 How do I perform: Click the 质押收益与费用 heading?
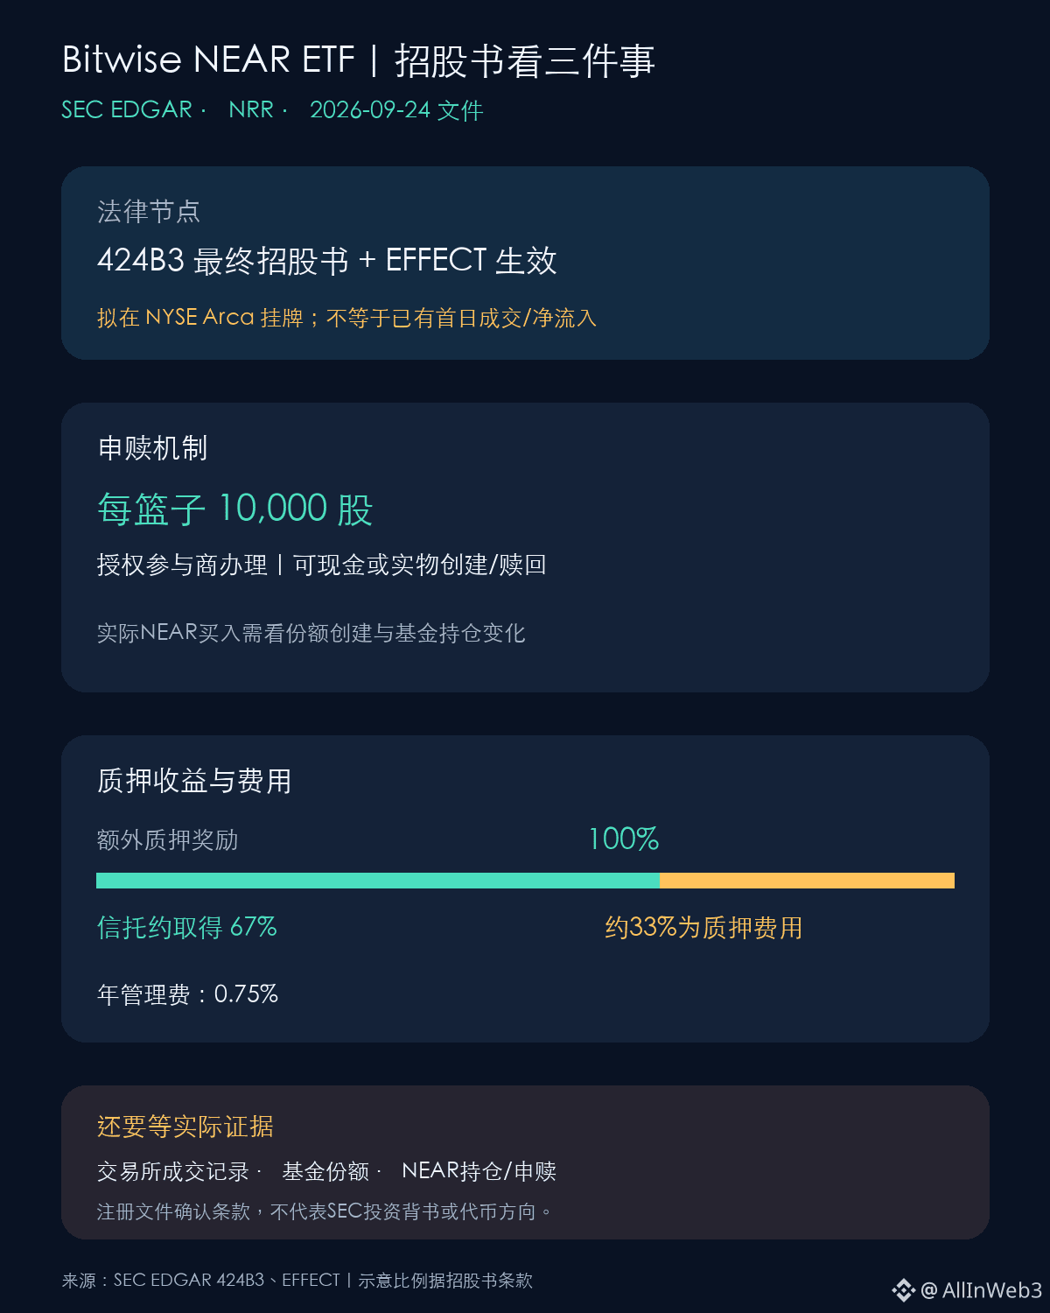point(194,780)
